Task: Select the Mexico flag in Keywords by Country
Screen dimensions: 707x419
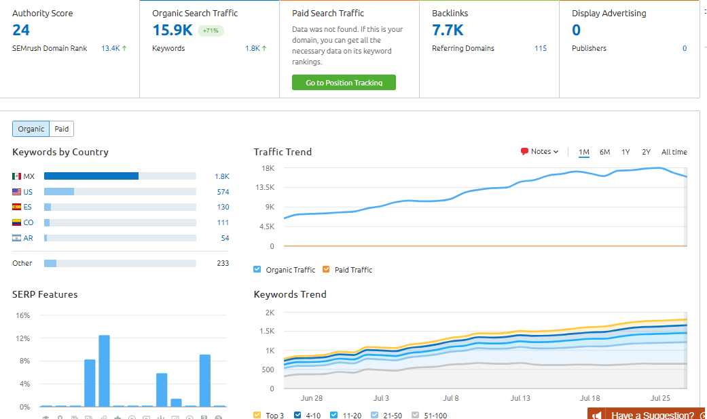Action: [15, 176]
